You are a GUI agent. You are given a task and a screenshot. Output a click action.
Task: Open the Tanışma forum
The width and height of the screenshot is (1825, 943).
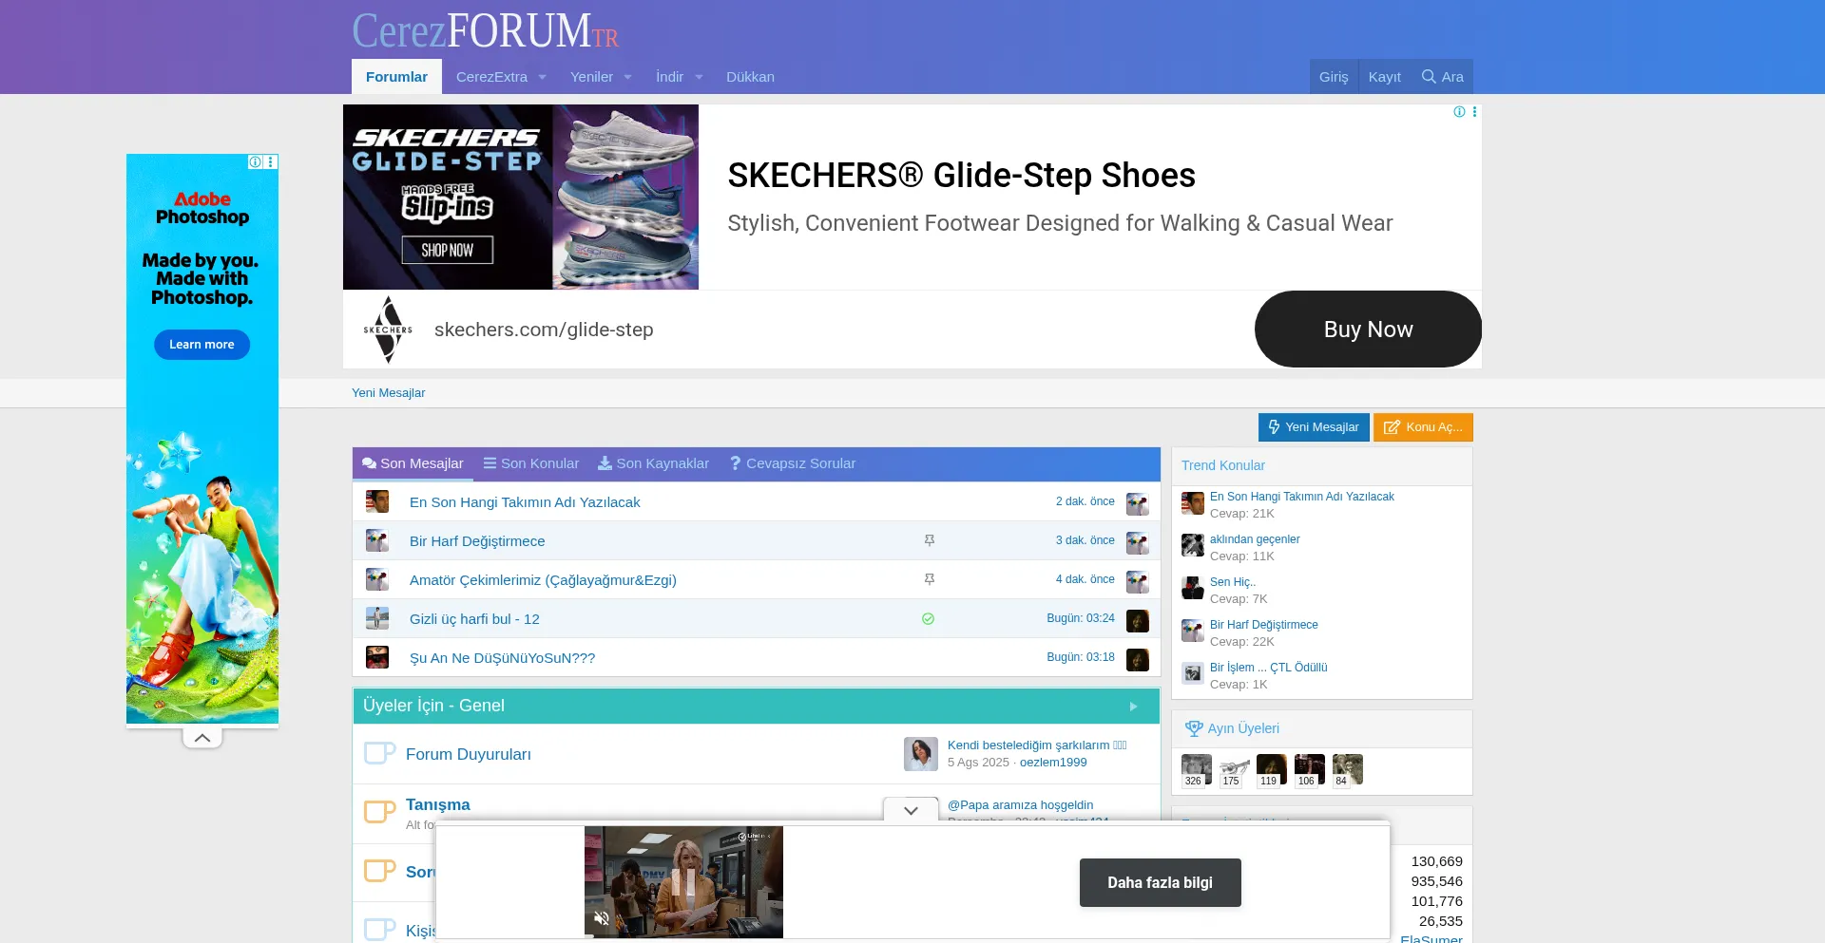(x=437, y=804)
